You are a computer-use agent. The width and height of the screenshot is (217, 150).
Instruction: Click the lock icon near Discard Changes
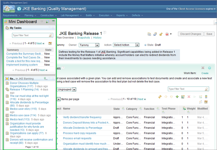tap(161, 34)
